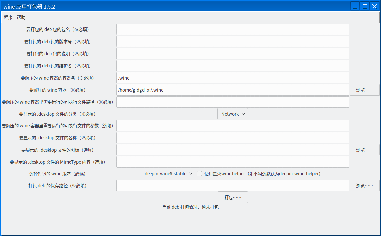The image size is (381, 236).
Task: Maximize the wine 应用打包器 window
Action: tap(365, 6)
